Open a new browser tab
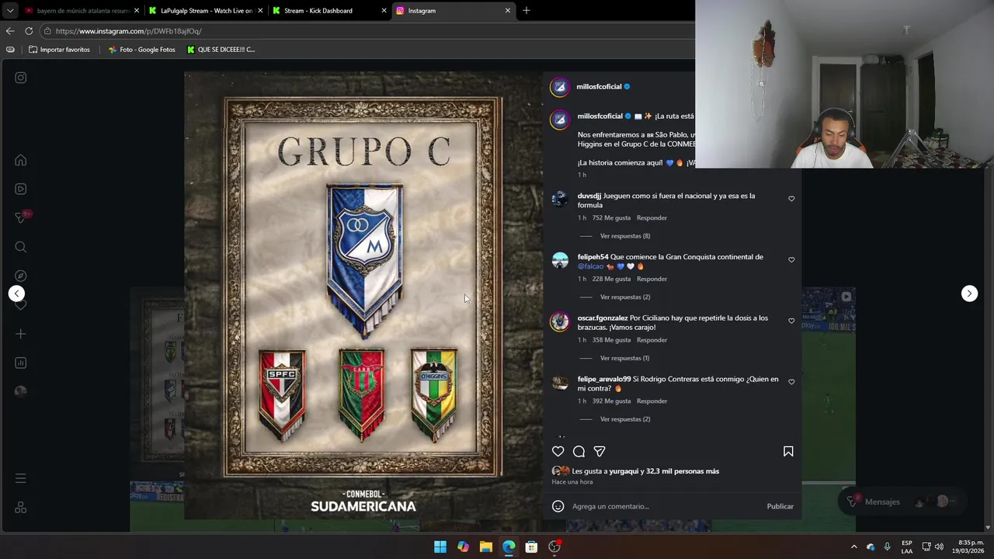 (527, 11)
